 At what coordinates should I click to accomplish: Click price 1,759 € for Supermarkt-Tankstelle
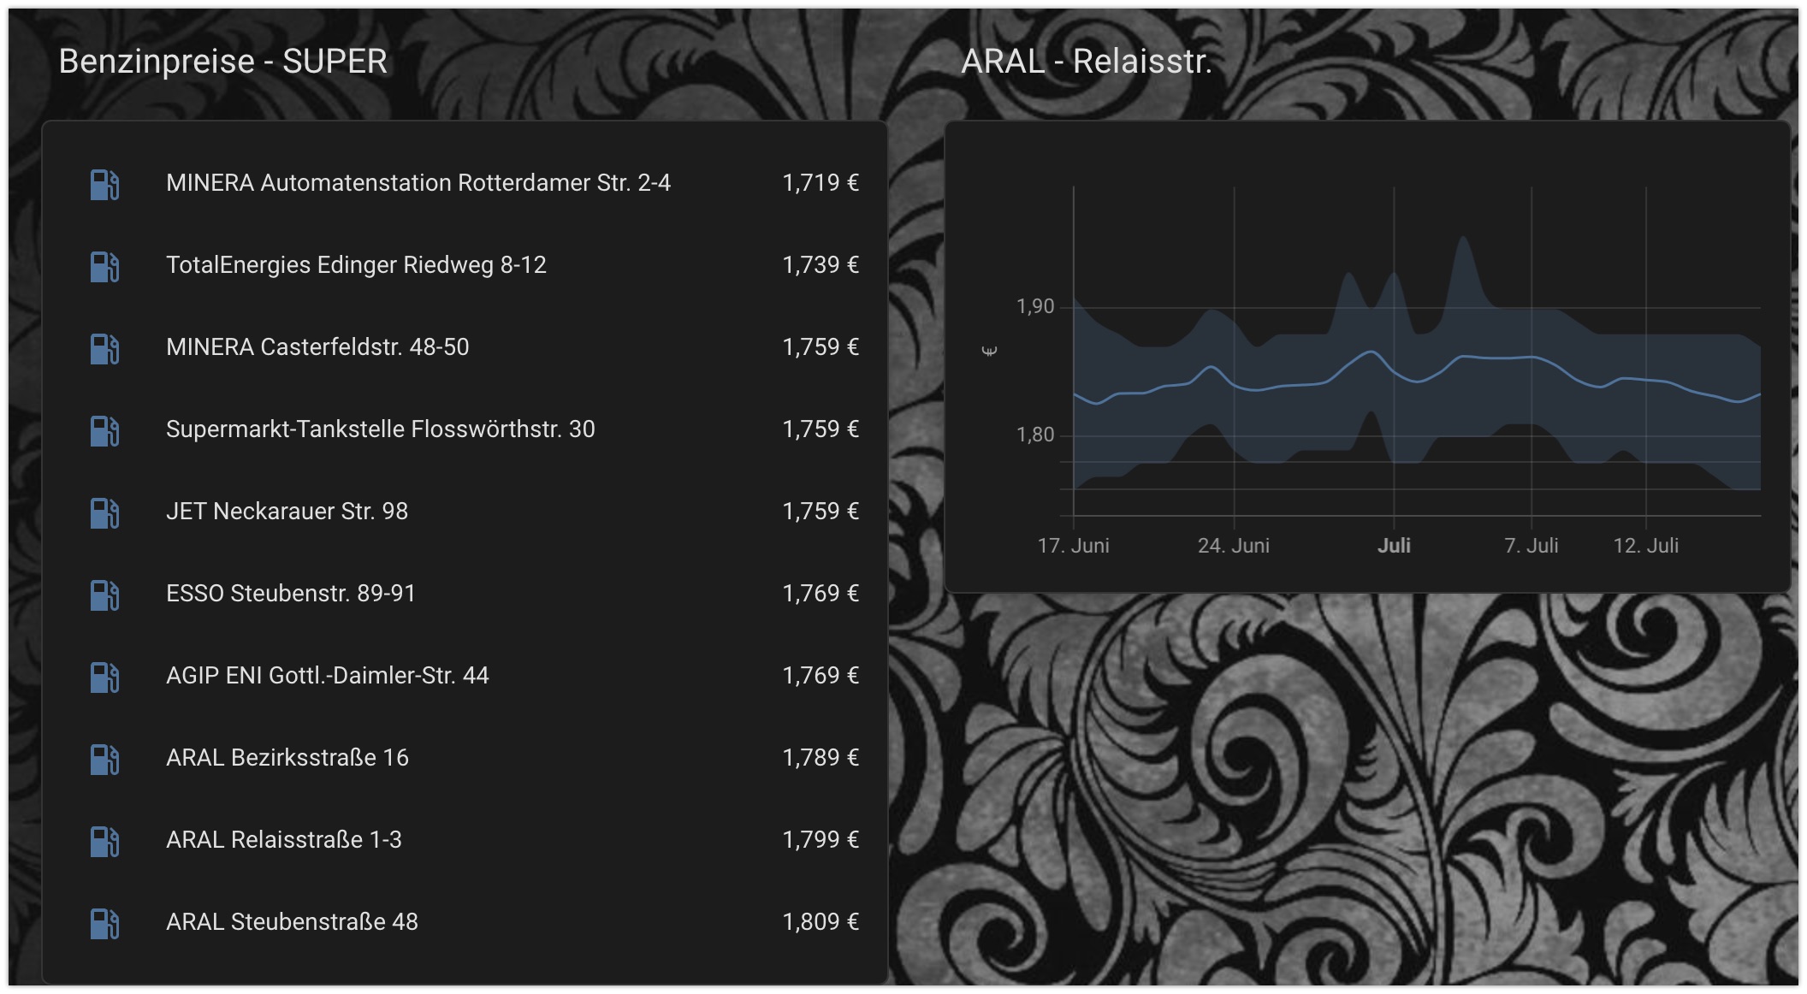[821, 429]
